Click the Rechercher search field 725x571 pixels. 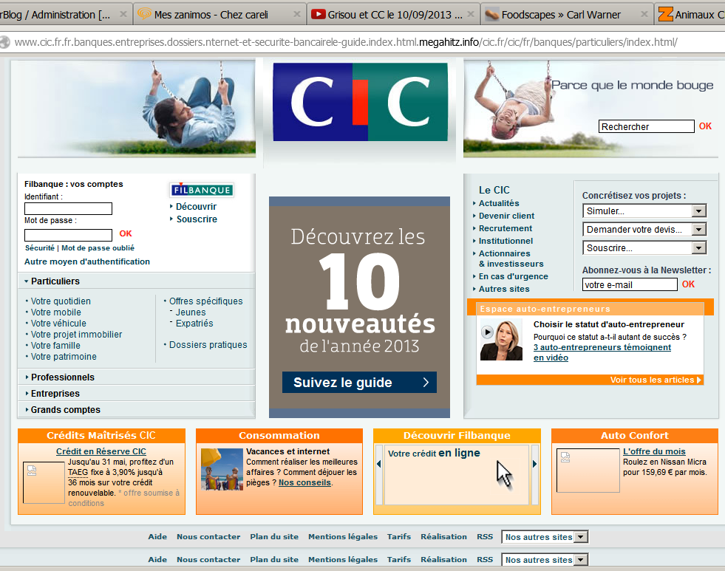[647, 126]
